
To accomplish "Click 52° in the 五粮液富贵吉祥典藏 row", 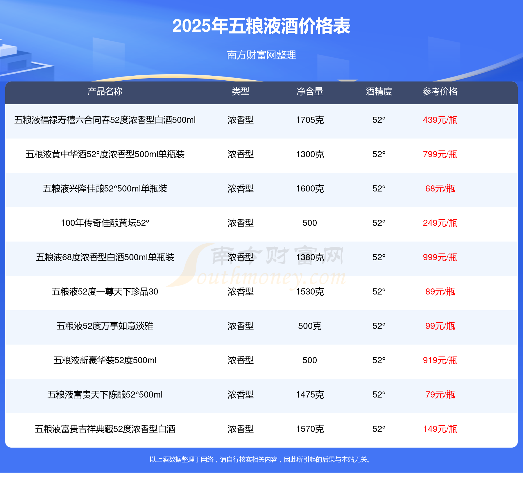I will pos(379,429).
